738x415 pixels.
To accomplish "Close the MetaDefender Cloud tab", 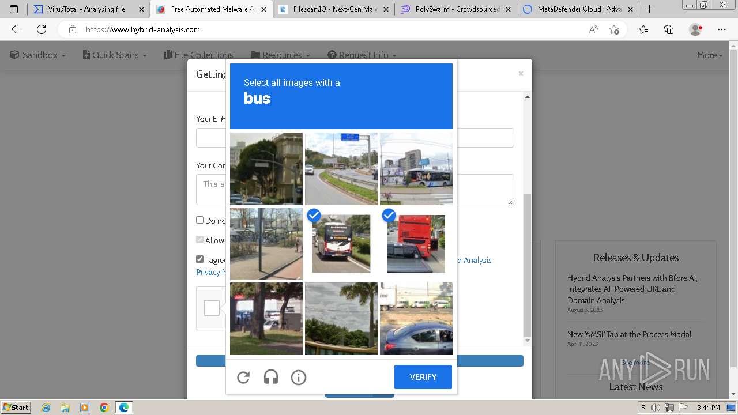I will pos(630,9).
